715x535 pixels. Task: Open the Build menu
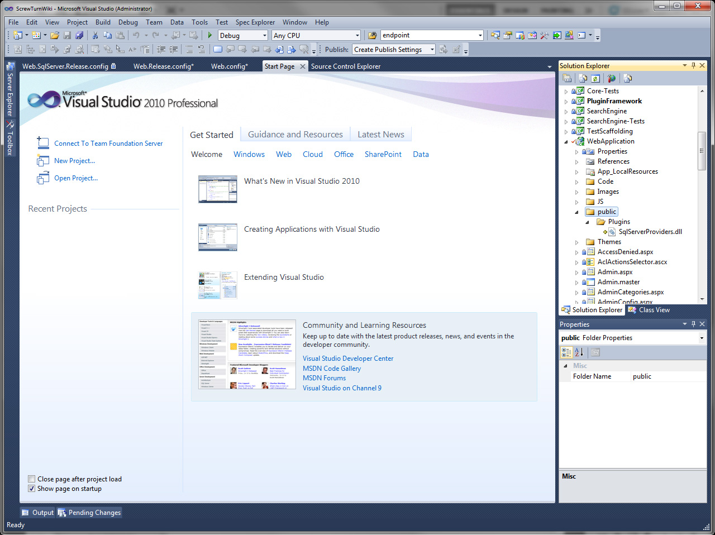(x=103, y=22)
